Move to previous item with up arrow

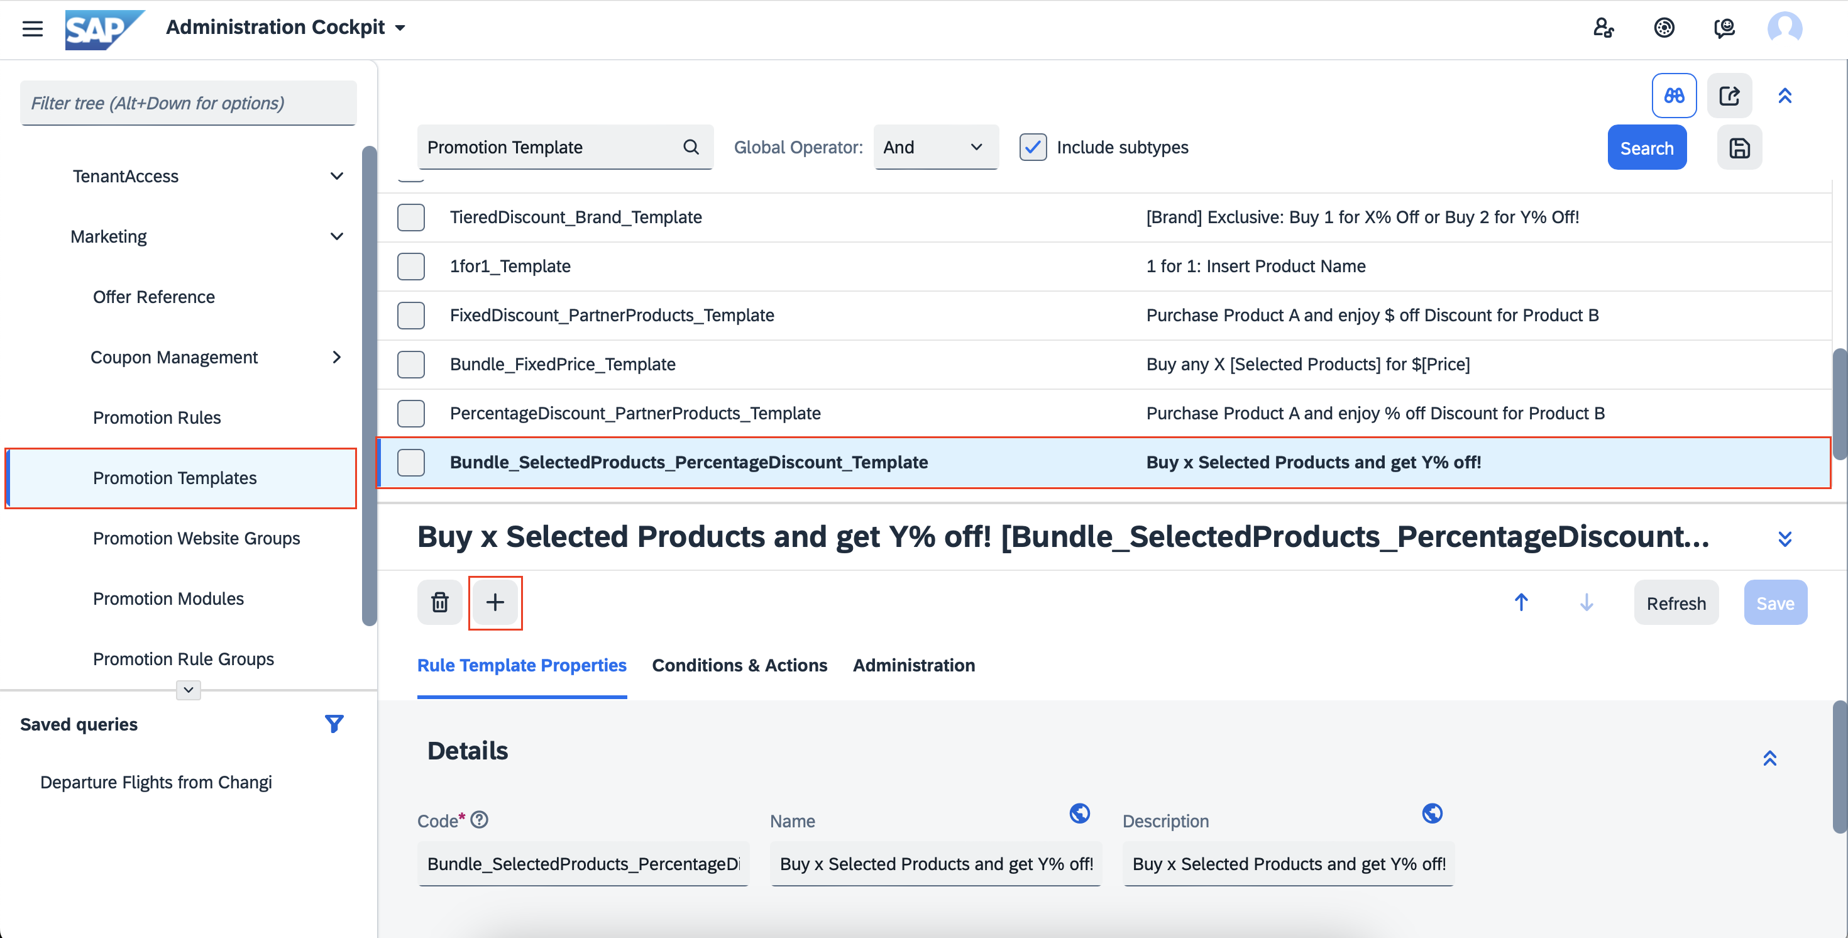click(1521, 602)
